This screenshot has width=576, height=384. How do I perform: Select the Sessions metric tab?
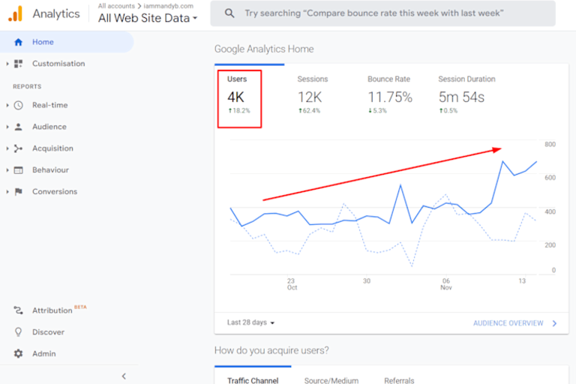[312, 95]
